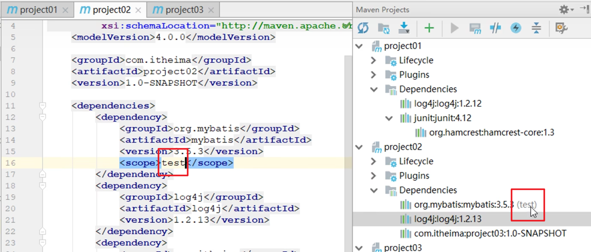The width and height of the screenshot is (591, 252).
Task: Close the project03 tab
Action: tap(211, 11)
